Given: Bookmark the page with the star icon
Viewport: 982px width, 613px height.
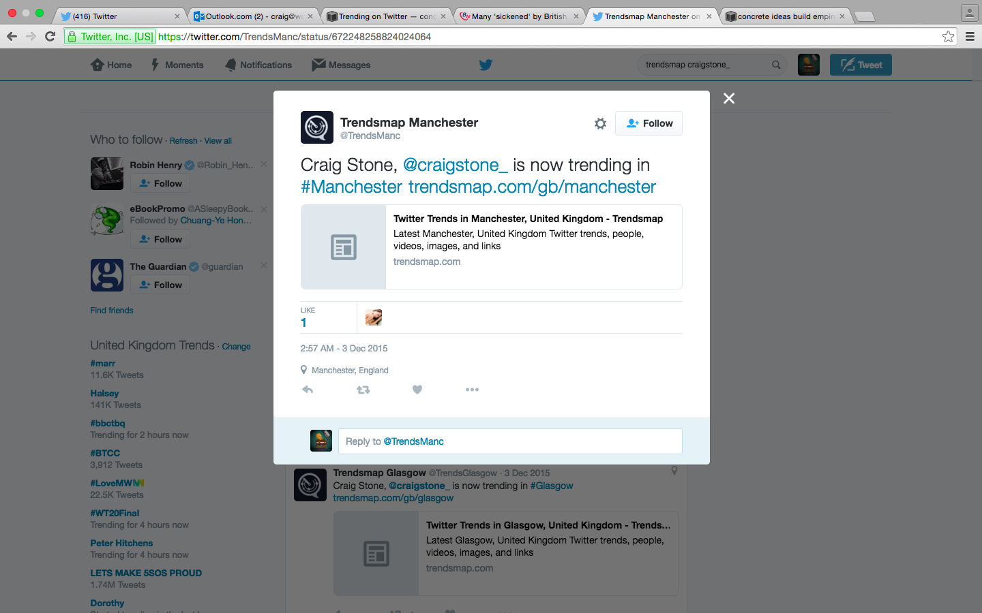Looking at the screenshot, I should [x=948, y=37].
